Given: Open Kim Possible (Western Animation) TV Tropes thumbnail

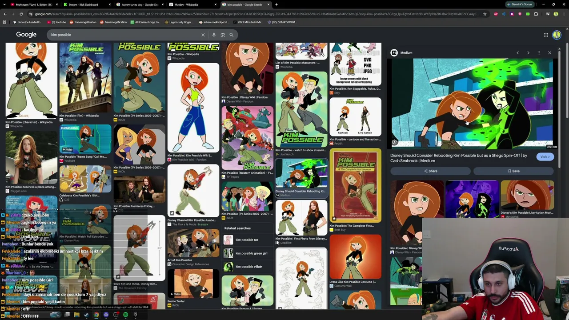Looking at the screenshot, I should pyautogui.click(x=247, y=138).
